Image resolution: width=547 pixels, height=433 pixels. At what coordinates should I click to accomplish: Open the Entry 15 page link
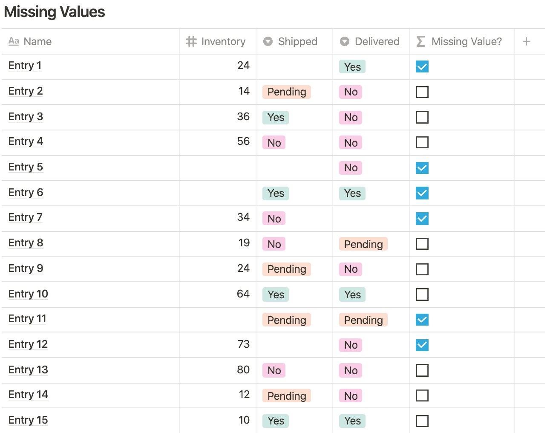pos(28,420)
